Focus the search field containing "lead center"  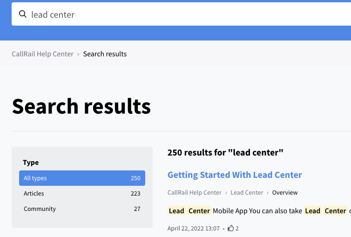[182, 14]
